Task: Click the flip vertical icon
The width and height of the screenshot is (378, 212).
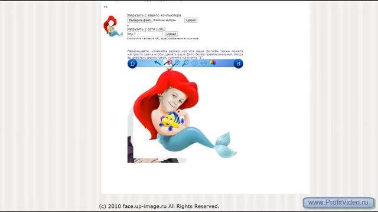Action: 204,63
